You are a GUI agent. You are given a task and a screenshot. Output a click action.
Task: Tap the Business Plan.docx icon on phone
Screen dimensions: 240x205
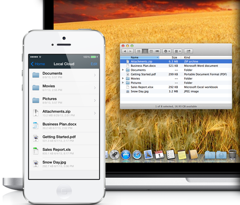tap(36, 126)
